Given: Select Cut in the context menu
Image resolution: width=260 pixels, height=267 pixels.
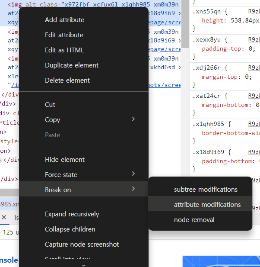Looking at the screenshot, I should tap(50, 105).
